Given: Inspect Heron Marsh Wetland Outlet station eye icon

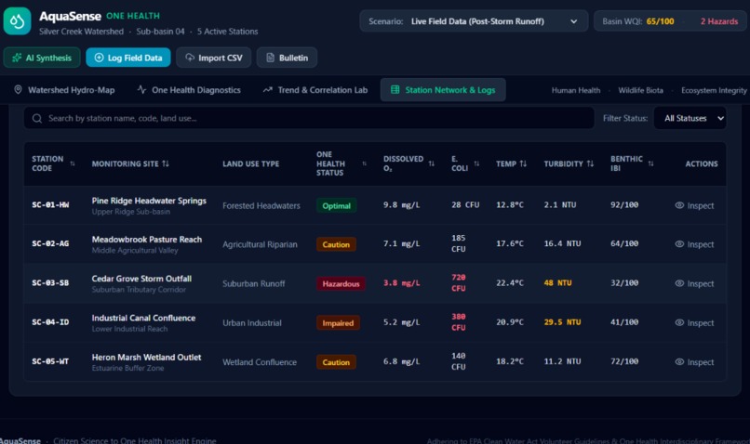Looking at the screenshot, I should 679,362.
